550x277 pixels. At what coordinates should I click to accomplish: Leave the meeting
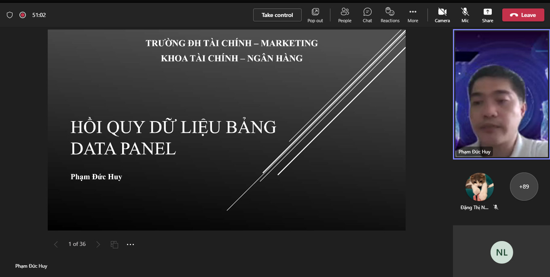pyautogui.click(x=523, y=15)
